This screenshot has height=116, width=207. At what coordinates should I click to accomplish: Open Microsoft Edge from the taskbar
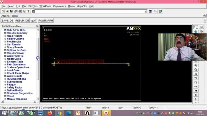(x=69, y=113)
